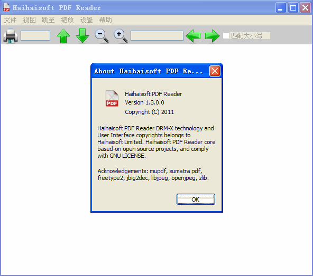Open the 帮助 menu

click(x=105, y=20)
